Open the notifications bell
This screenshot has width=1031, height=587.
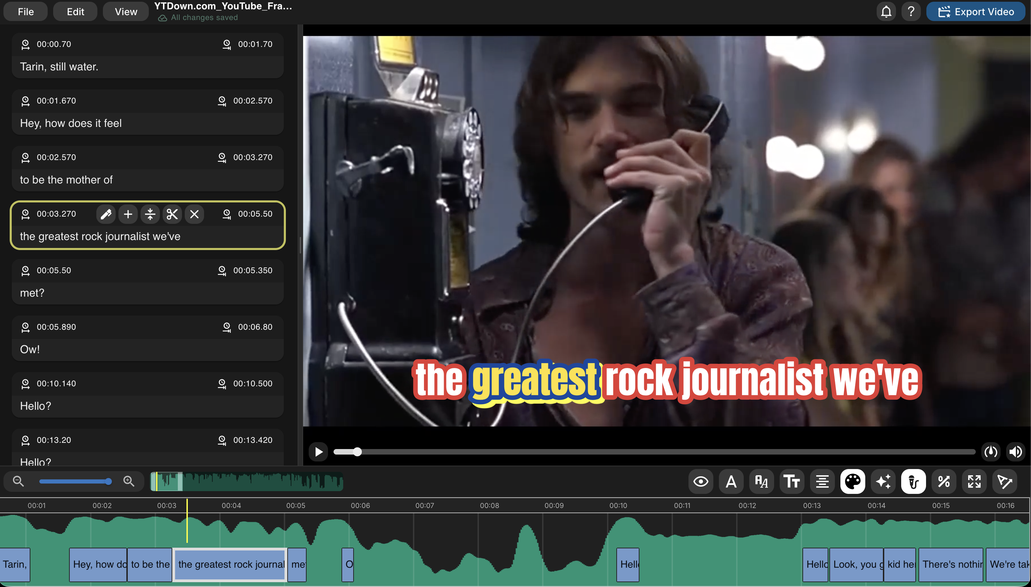point(886,12)
